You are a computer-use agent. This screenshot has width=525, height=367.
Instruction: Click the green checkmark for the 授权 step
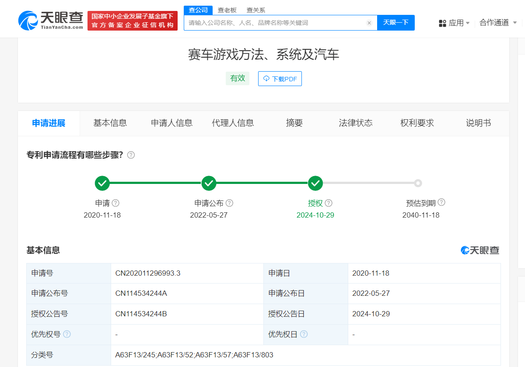point(315,183)
